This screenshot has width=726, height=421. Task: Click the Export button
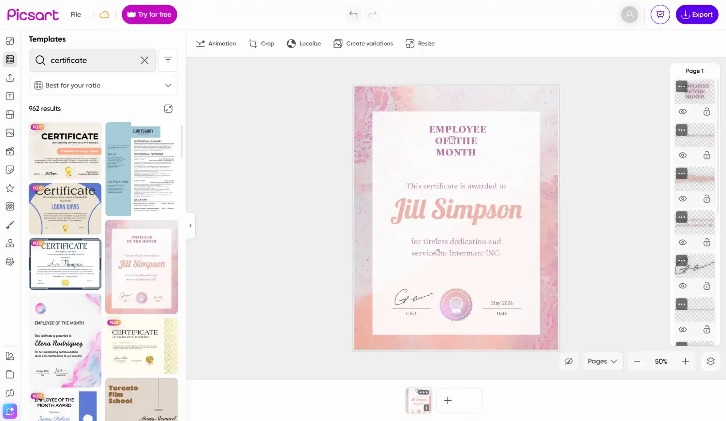697,15
